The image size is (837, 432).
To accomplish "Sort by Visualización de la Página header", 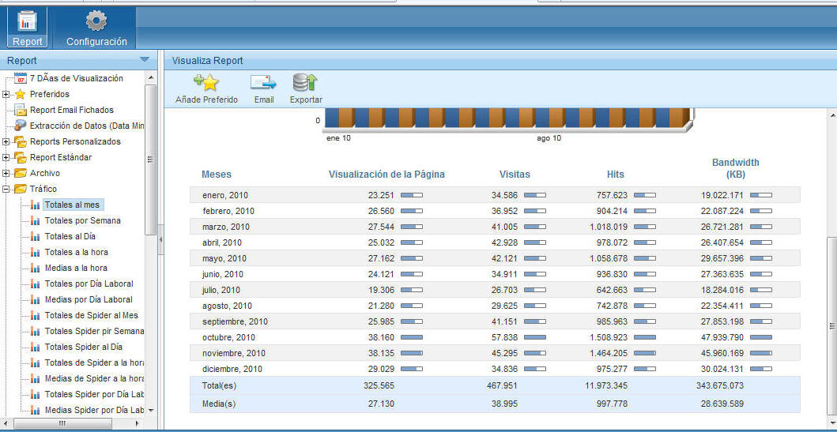I will 386,175.
